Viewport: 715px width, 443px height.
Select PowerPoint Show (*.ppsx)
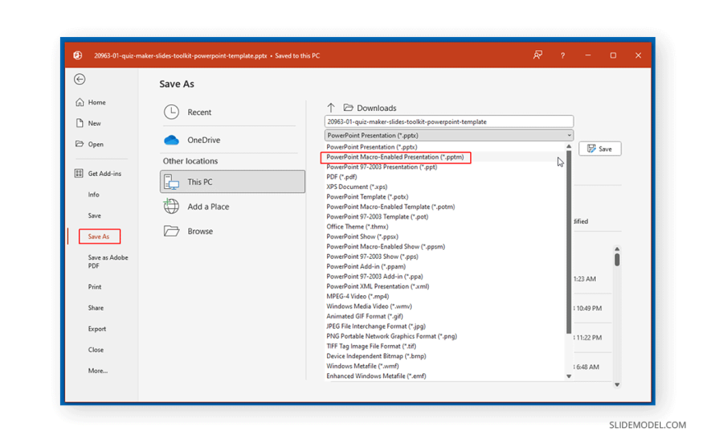click(362, 237)
